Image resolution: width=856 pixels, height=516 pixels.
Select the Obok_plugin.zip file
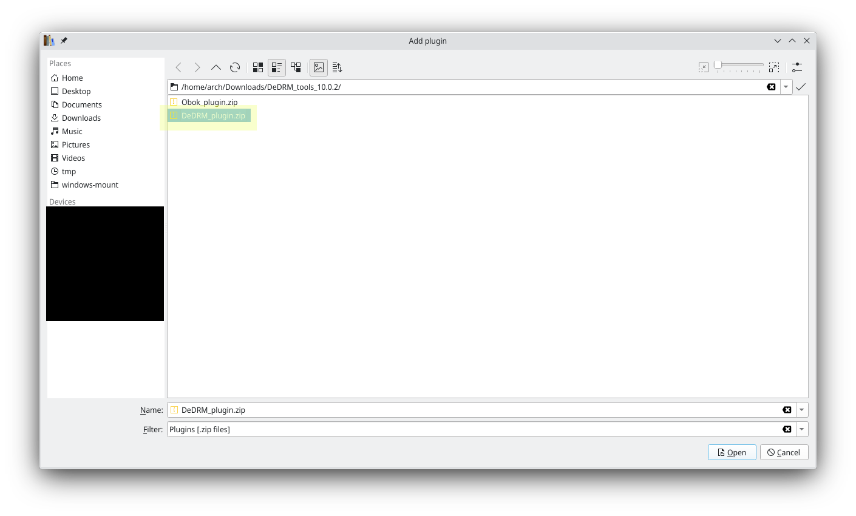(209, 102)
